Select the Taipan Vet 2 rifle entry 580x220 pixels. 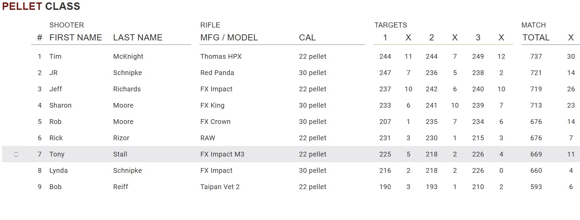click(x=220, y=187)
